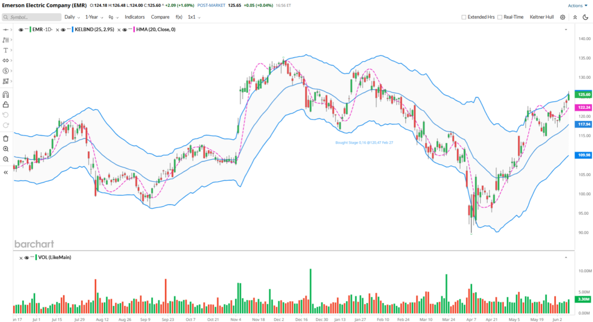Zoom in using the magnifier plus icon
The height and width of the screenshot is (322, 593).
pyautogui.click(x=6, y=149)
